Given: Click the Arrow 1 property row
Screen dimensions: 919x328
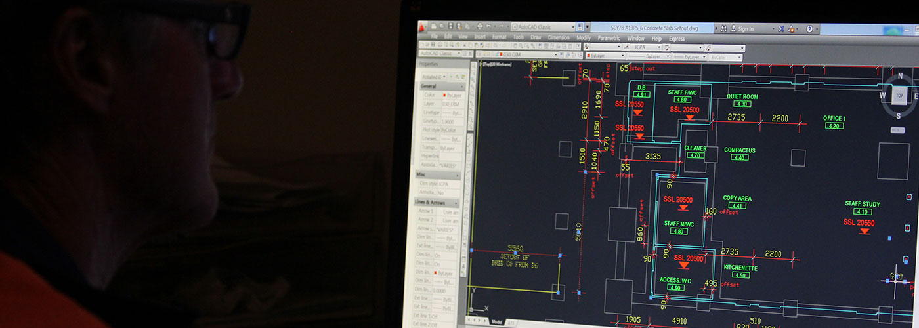Looking at the screenshot, I should pos(437,211).
